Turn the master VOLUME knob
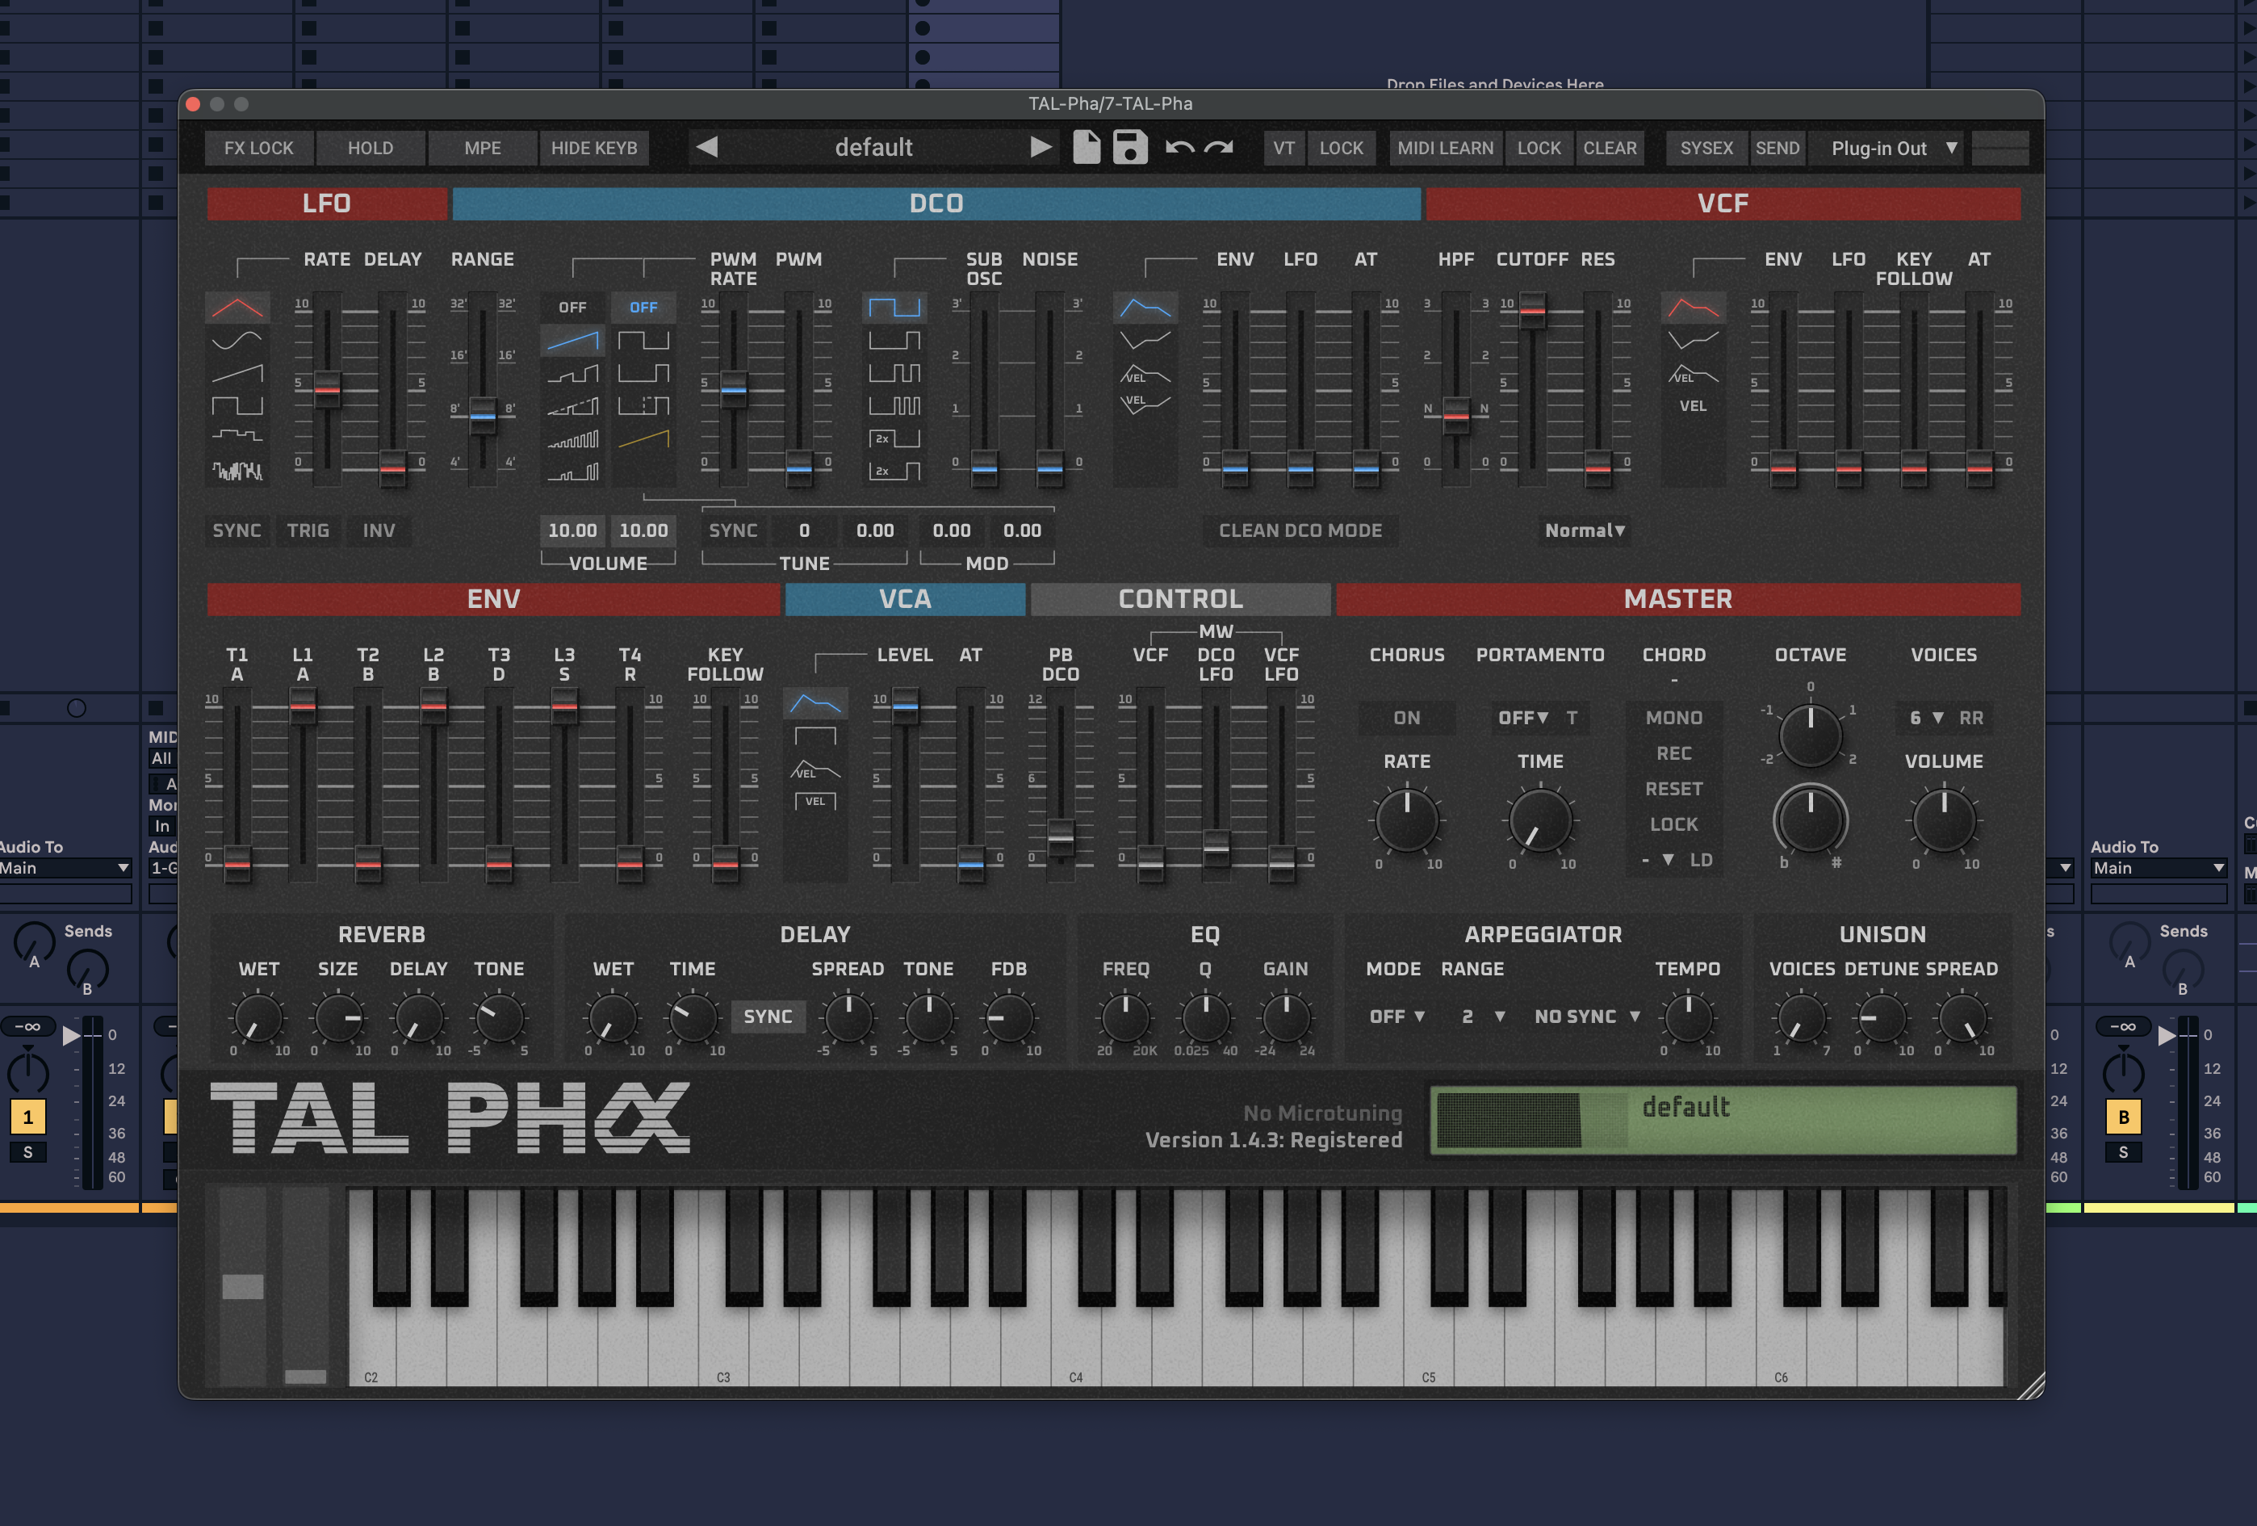Image resolution: width=2257 pixels, height=1526 pixels. (1943, 822)
